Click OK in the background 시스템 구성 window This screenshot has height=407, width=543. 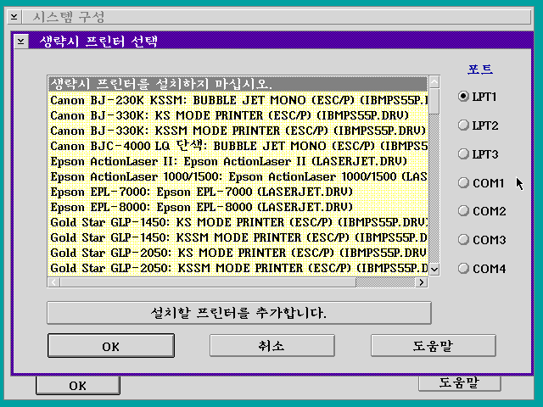78,385
